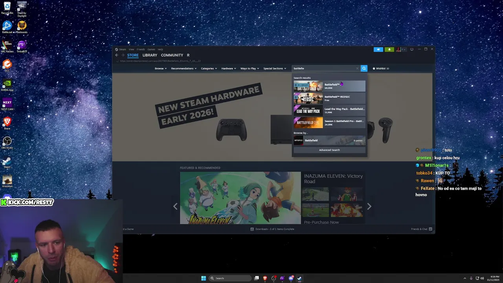Select OBS Studio desktop shortcut
Viewport: 503px width, 283px height.
point(7,142)
